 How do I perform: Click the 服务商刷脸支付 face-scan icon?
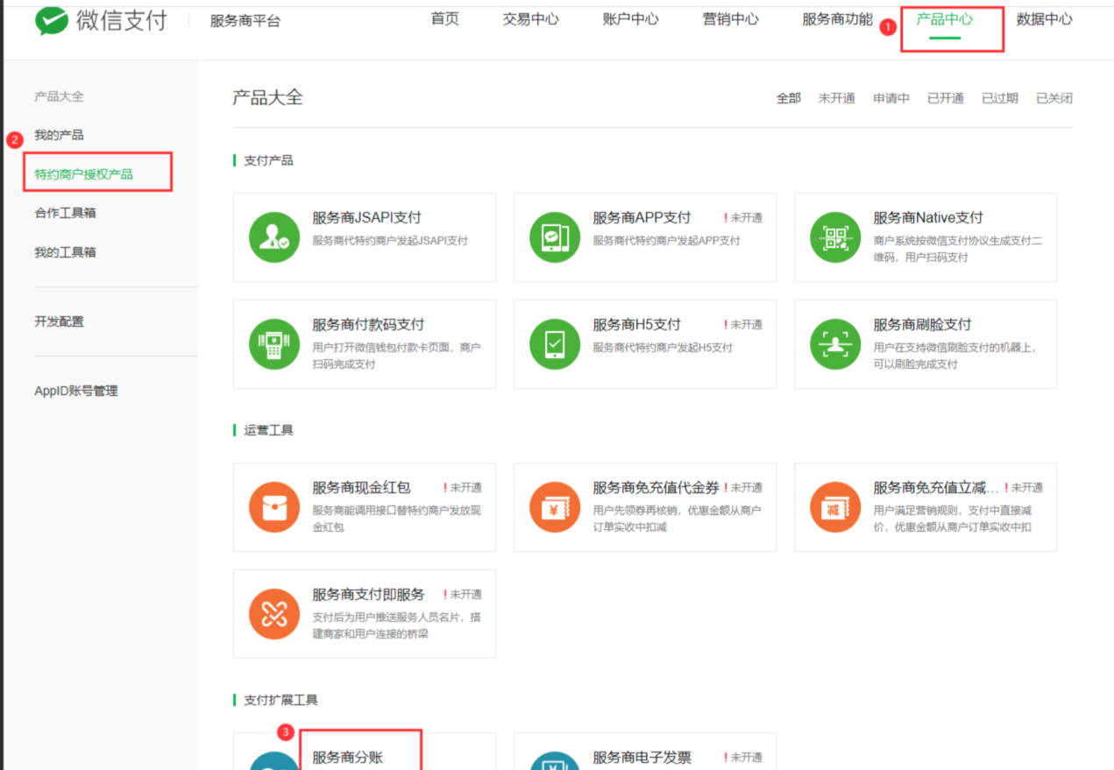point(835,344)
